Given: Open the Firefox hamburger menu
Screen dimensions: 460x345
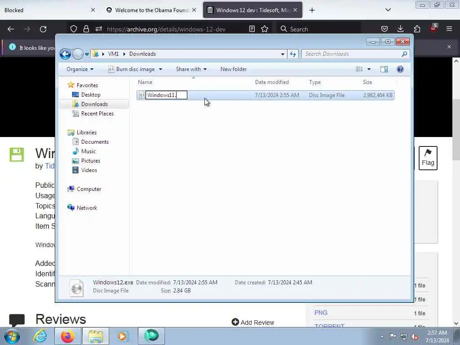Looking at the screenshot, I should tap(449, 29).
